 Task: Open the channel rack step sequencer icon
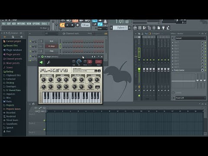(x=140, y=28)
